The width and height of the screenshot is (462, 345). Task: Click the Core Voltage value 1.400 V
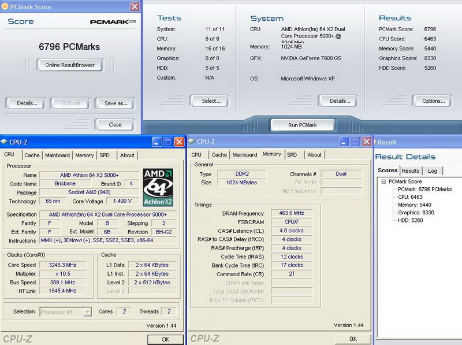tap(122, 201)
